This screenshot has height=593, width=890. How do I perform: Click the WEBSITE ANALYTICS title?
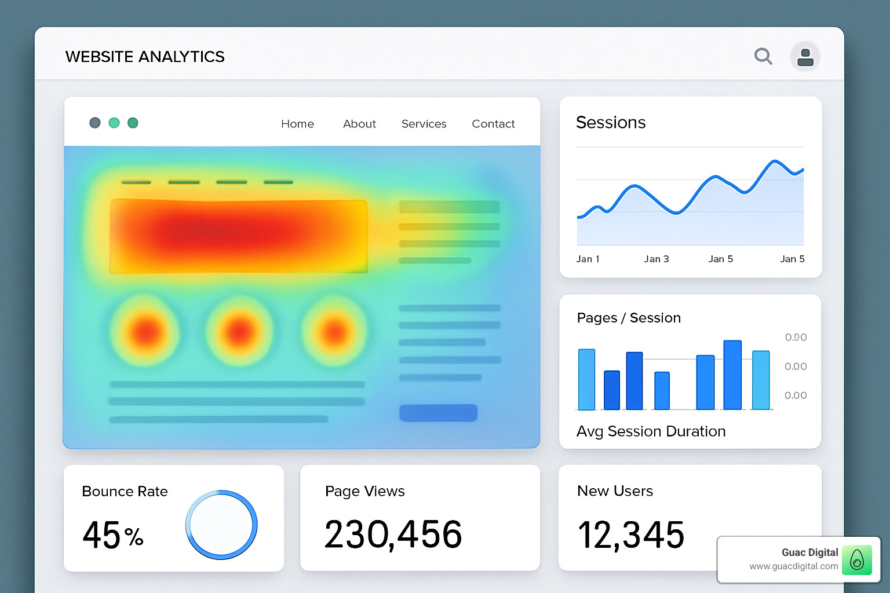pos(145,57)
